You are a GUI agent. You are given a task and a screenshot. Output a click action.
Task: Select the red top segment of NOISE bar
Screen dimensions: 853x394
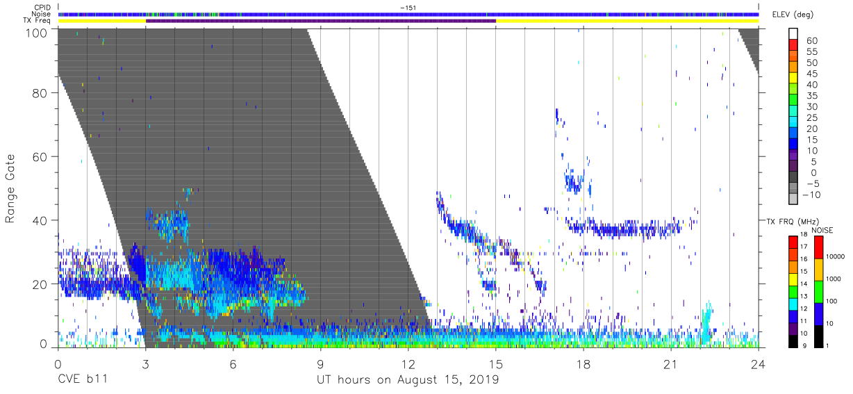pyautogui.click(x=818, y=247)
